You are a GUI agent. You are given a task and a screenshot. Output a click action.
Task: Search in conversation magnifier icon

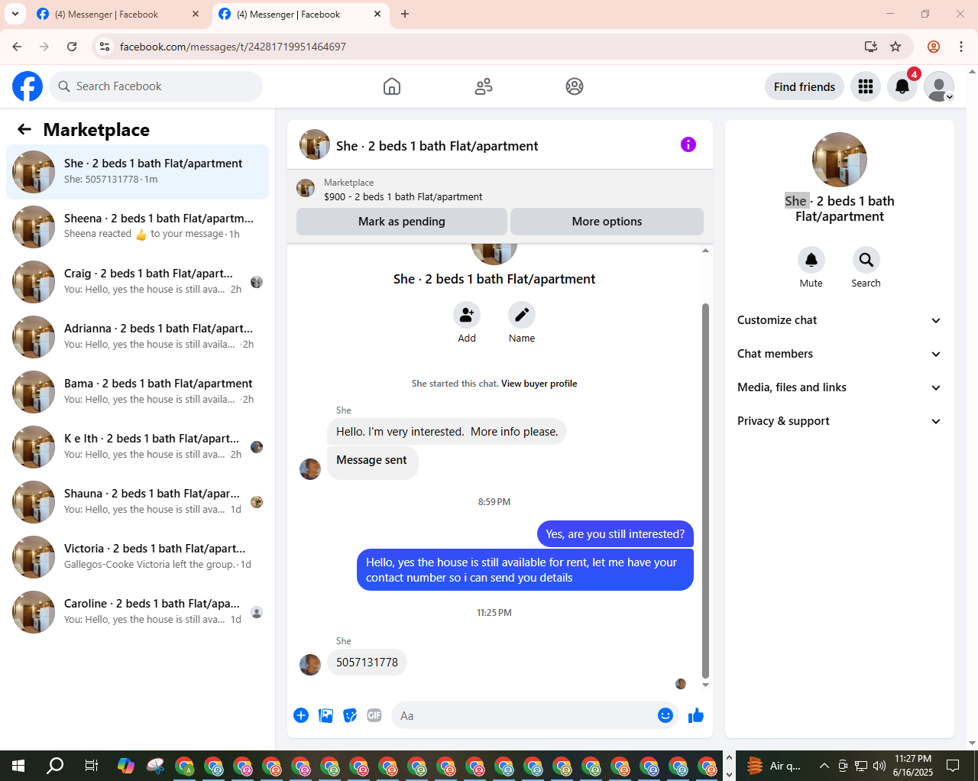coord(866,260)
